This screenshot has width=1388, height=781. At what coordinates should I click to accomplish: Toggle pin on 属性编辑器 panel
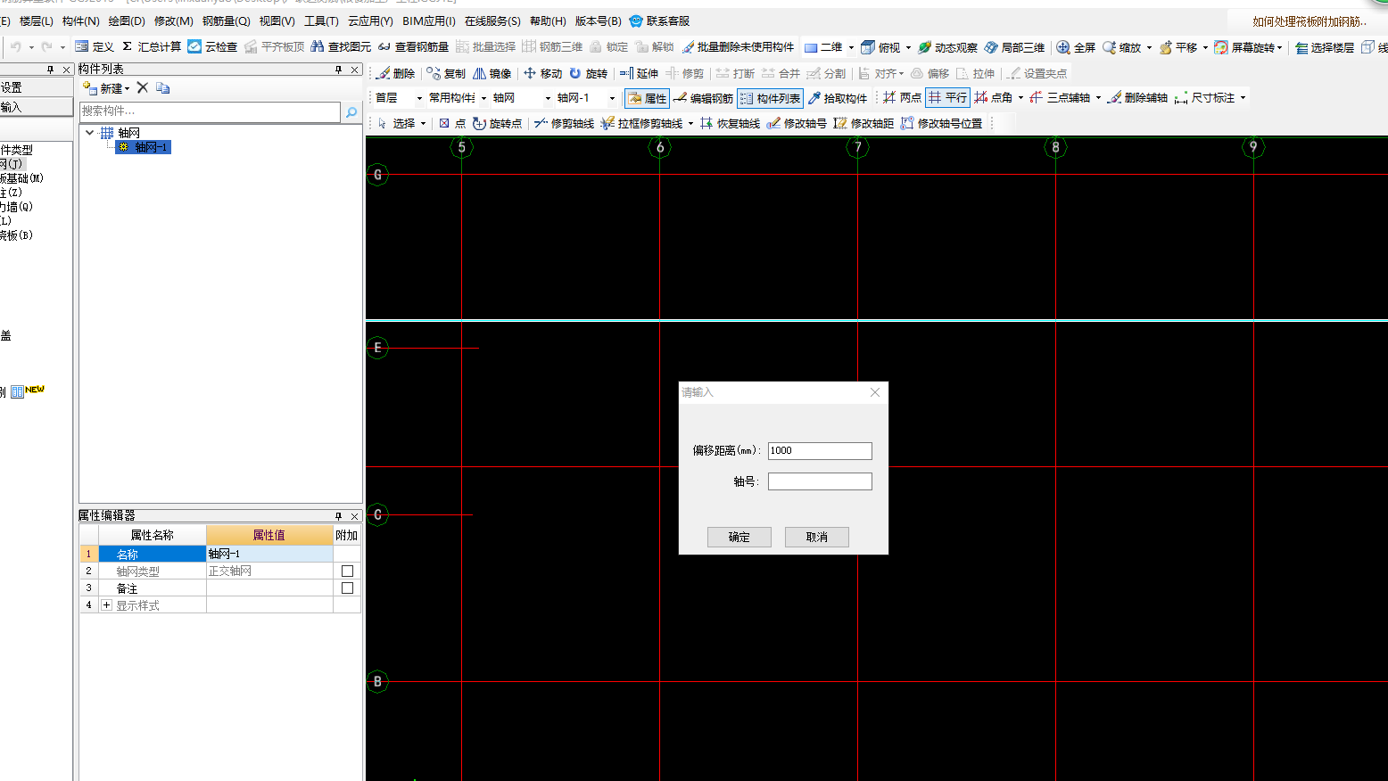(x=338, y=515)
